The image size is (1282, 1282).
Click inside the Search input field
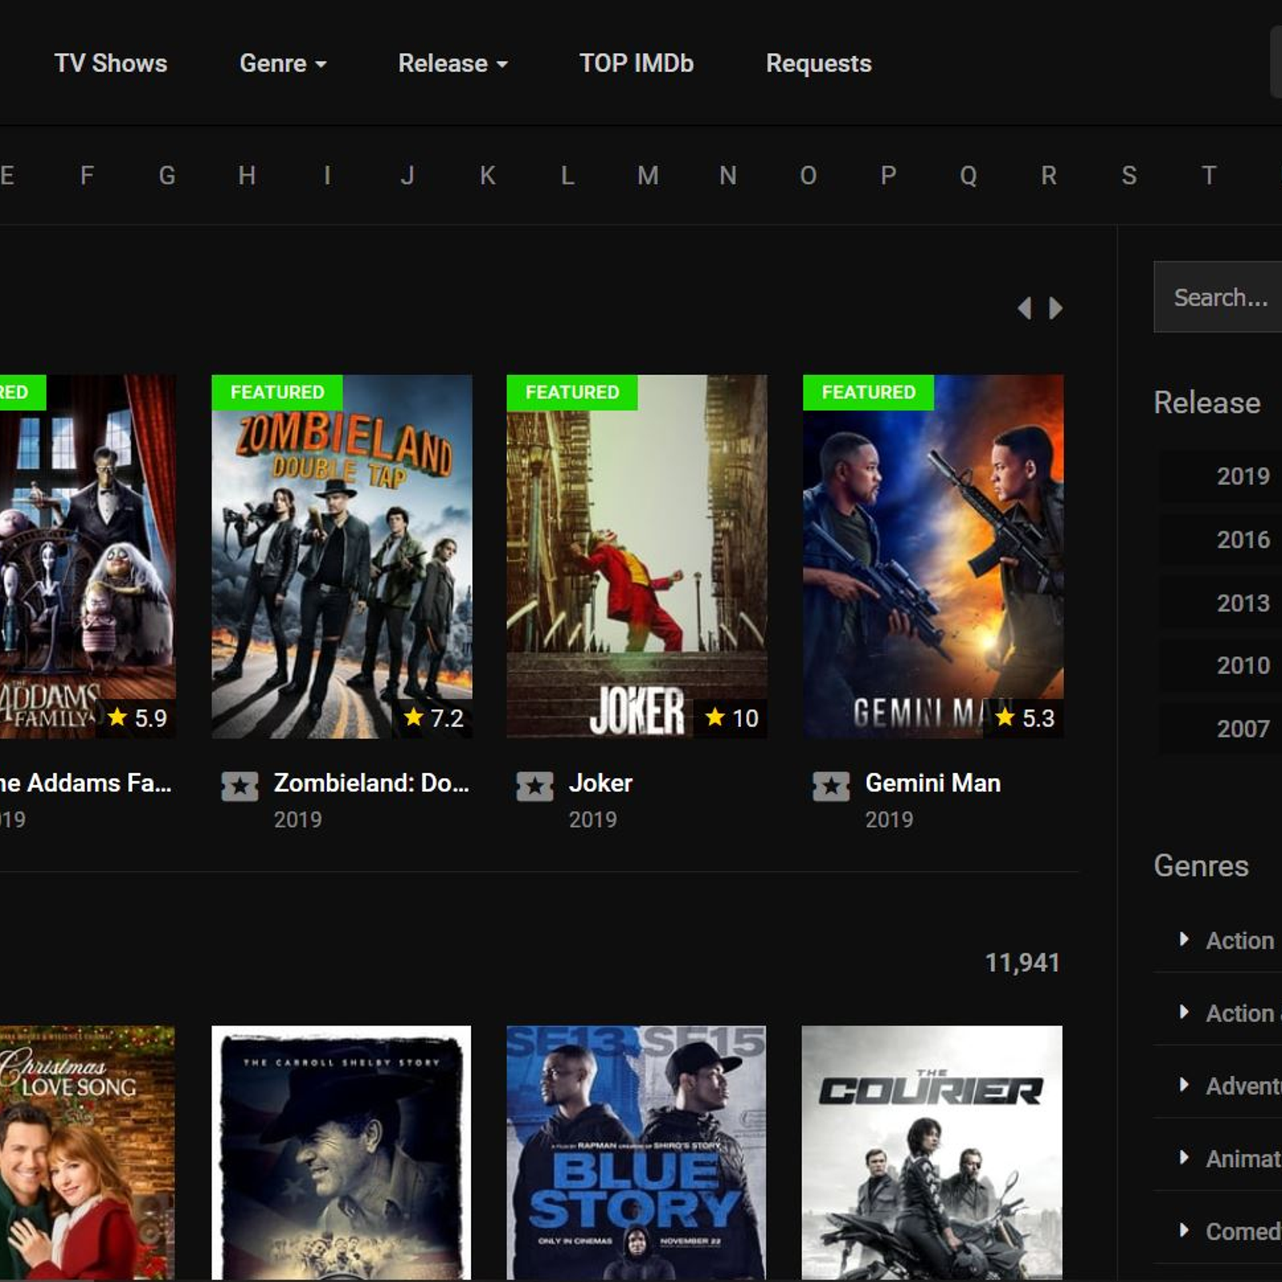[x=1220, y=297]
